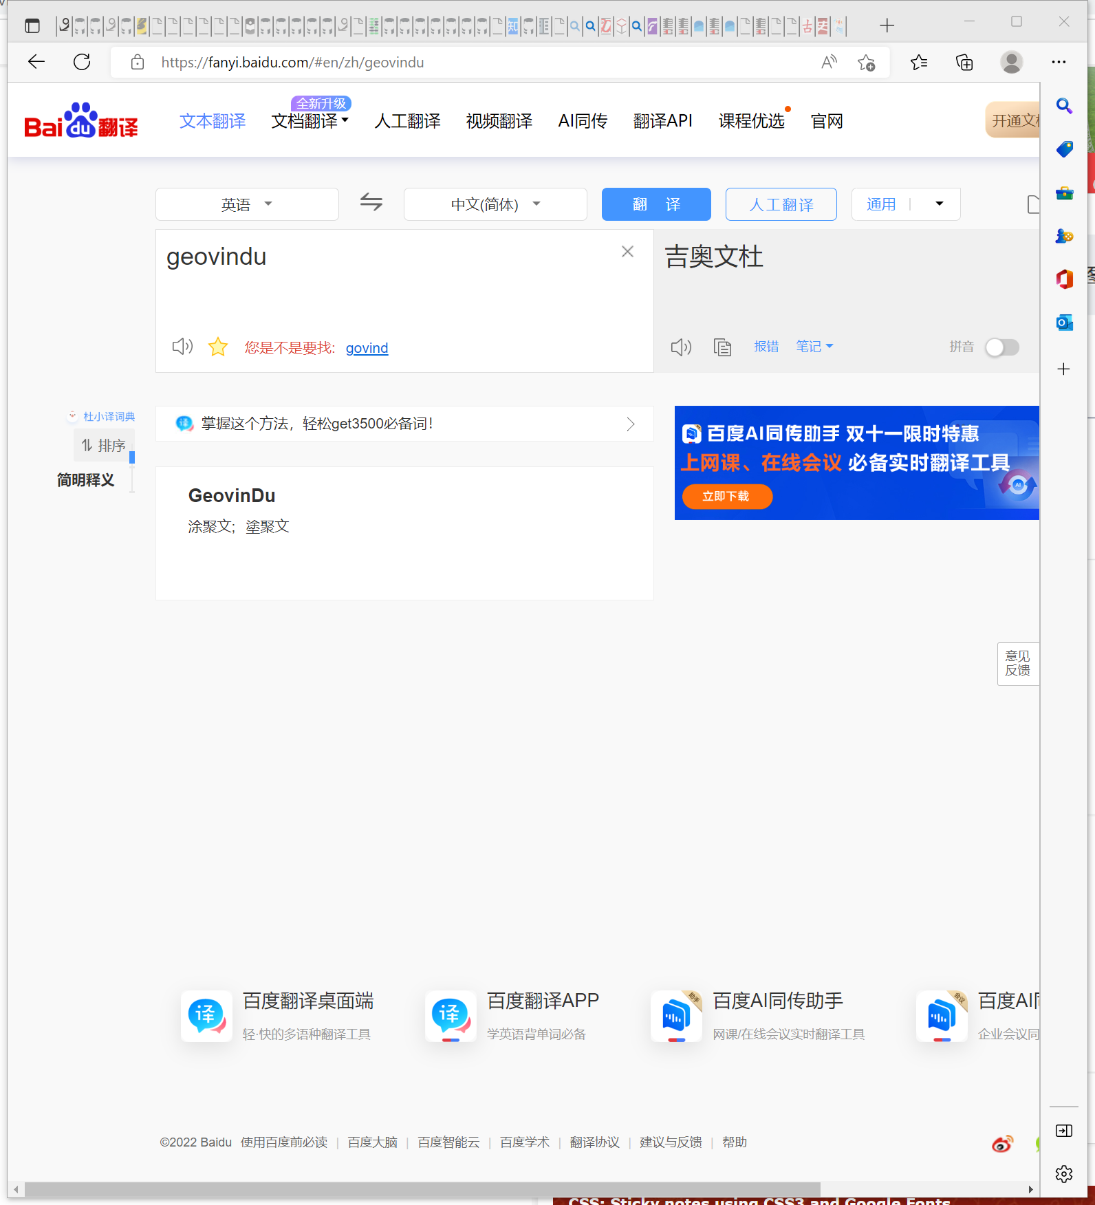
Task: Open the 翻译协议 footer link
Action: click(595, 1142)
